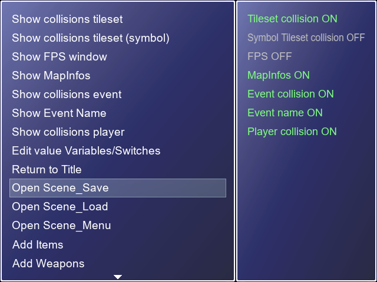The width and height of the screenshot is (377, 282).
Task: Click the Tileset collision ON status
Action: click(292, 19)
